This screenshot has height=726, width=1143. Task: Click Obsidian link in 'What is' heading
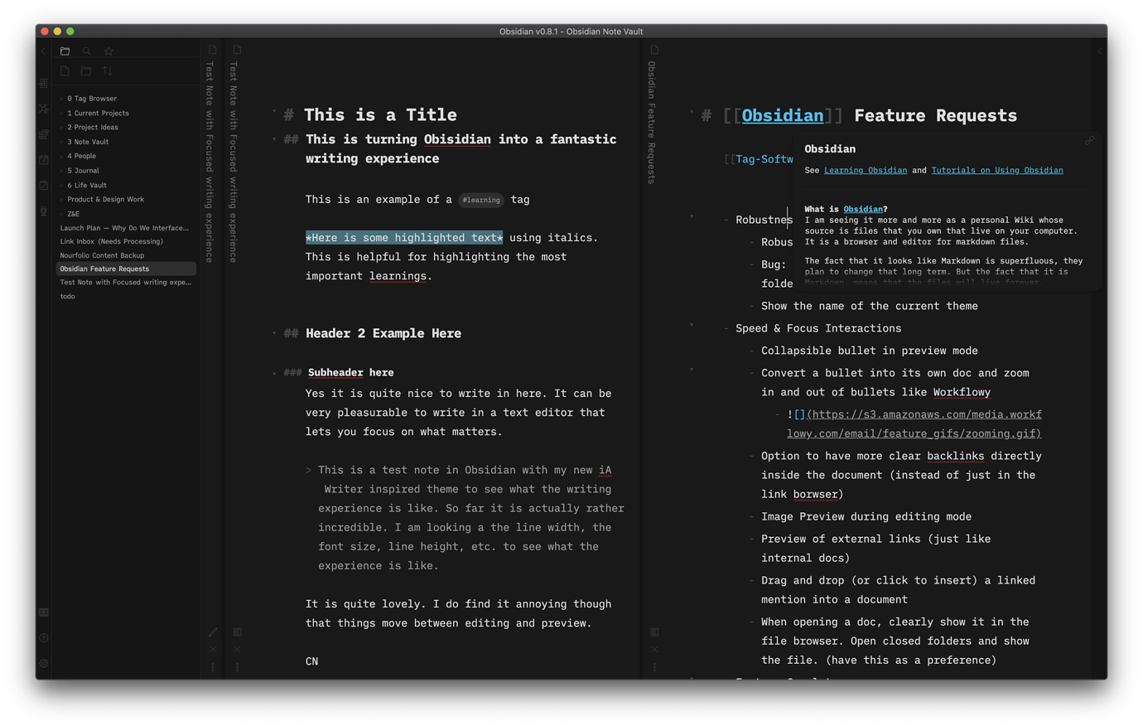click(x=863, y=210)
